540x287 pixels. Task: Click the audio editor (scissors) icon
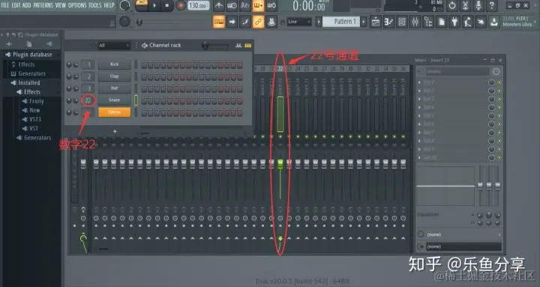[465, 5]
